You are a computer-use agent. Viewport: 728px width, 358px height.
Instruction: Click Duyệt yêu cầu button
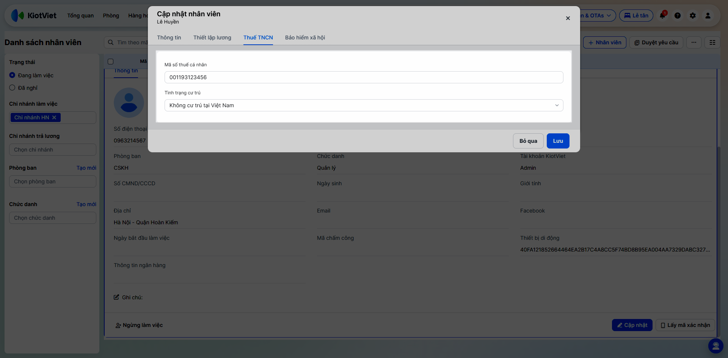[656, 42]
